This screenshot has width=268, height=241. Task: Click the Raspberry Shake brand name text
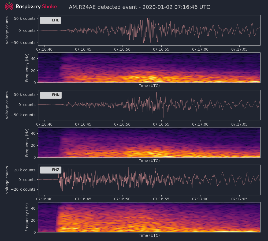tap(36, 7)
